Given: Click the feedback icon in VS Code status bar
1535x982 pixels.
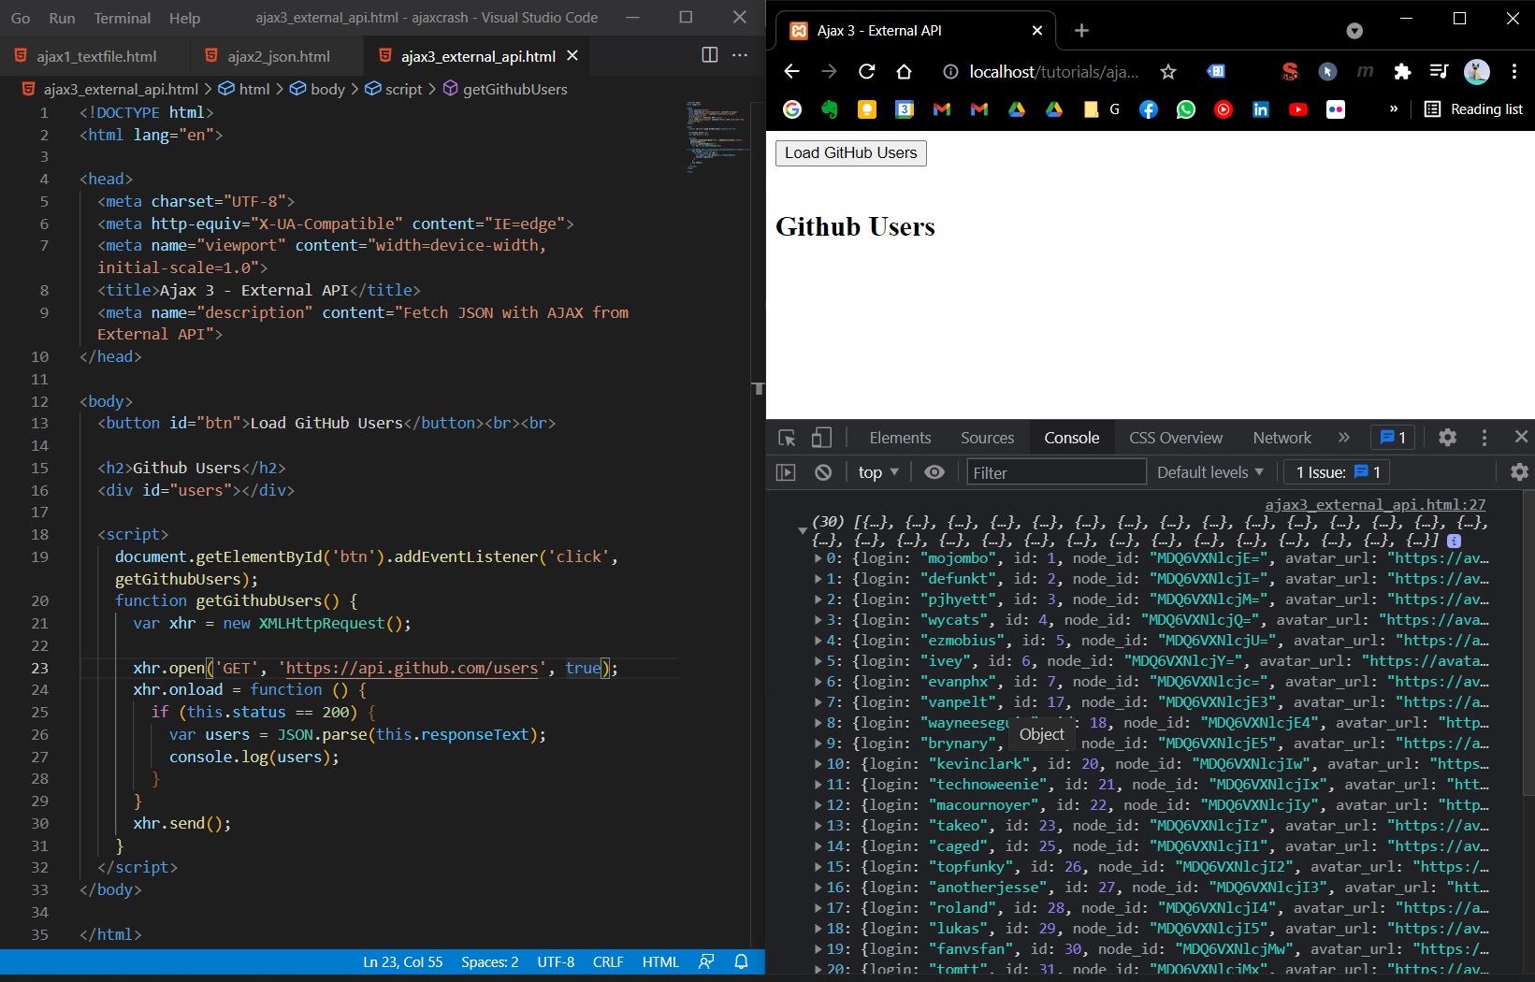Looking at the screenshot, I should pyautogui.click(x=706, y=961).
